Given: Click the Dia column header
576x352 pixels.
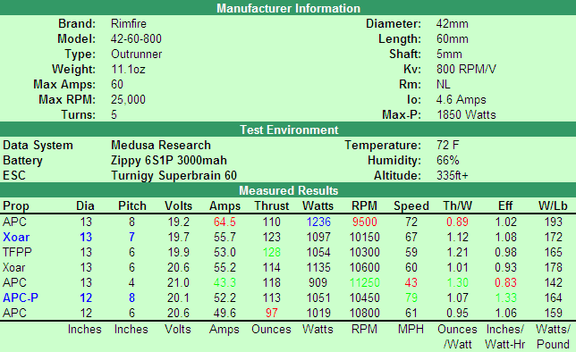Looking at the screenshot, I should click(x=85, y=205).
